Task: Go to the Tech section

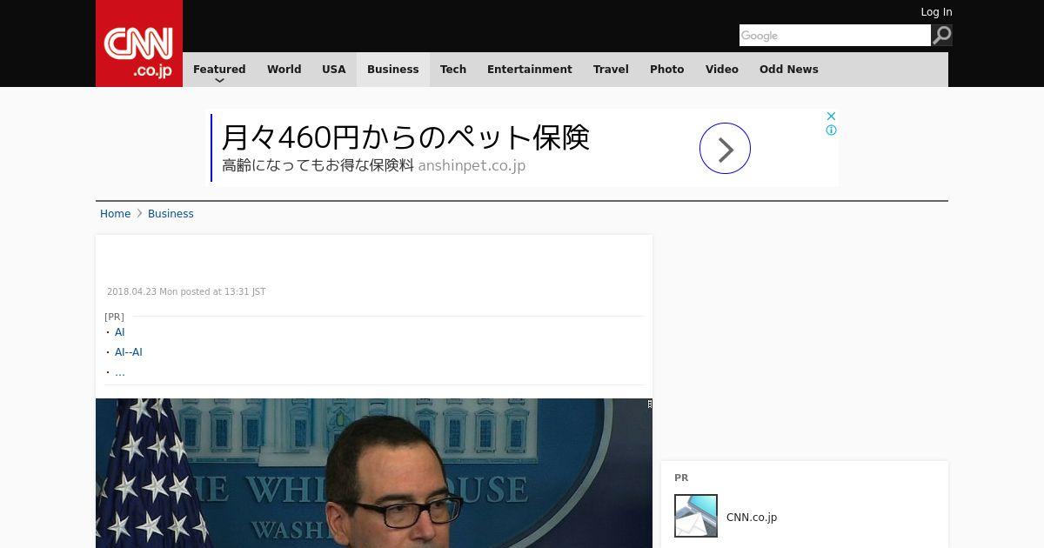Action: (453, 70)
